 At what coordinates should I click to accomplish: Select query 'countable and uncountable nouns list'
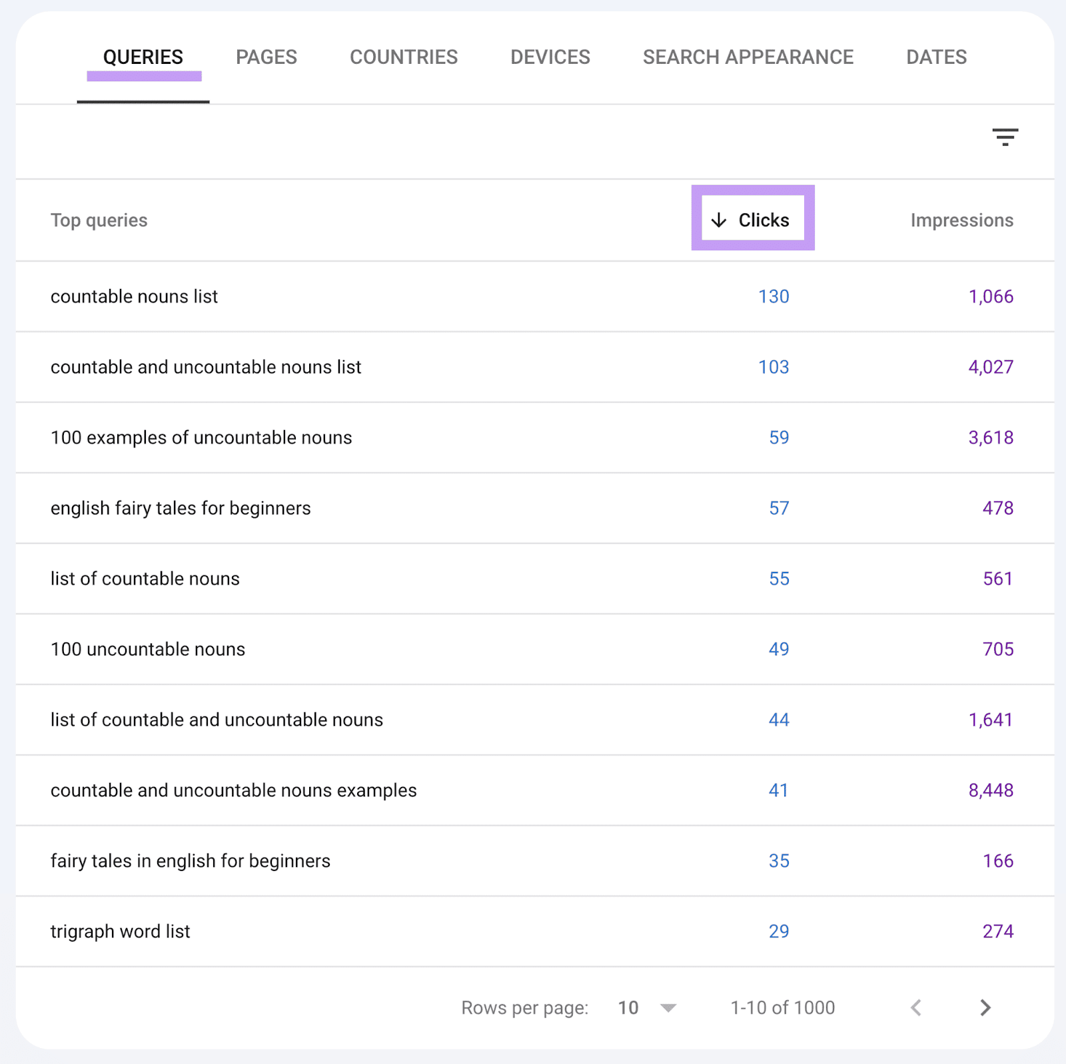pos(206,367)
